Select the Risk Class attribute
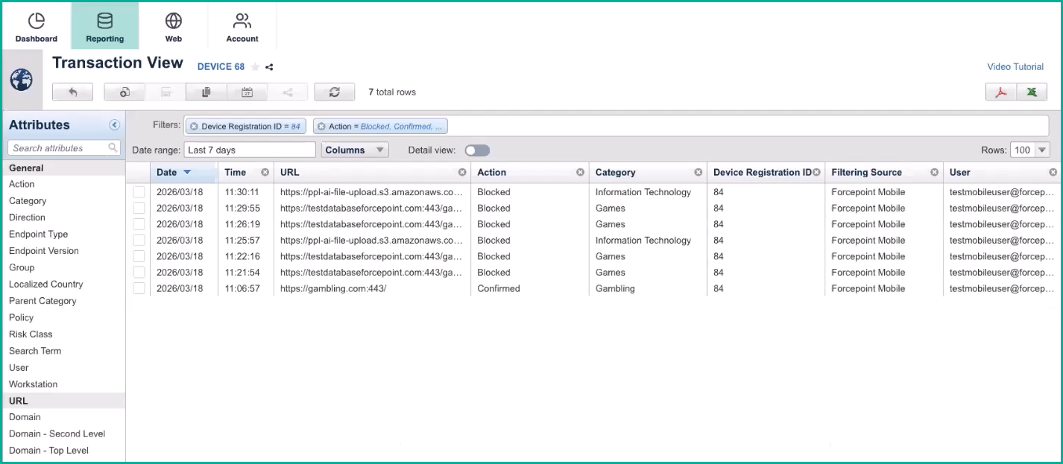Screen dimensions: 1063x464 [31, 334]
